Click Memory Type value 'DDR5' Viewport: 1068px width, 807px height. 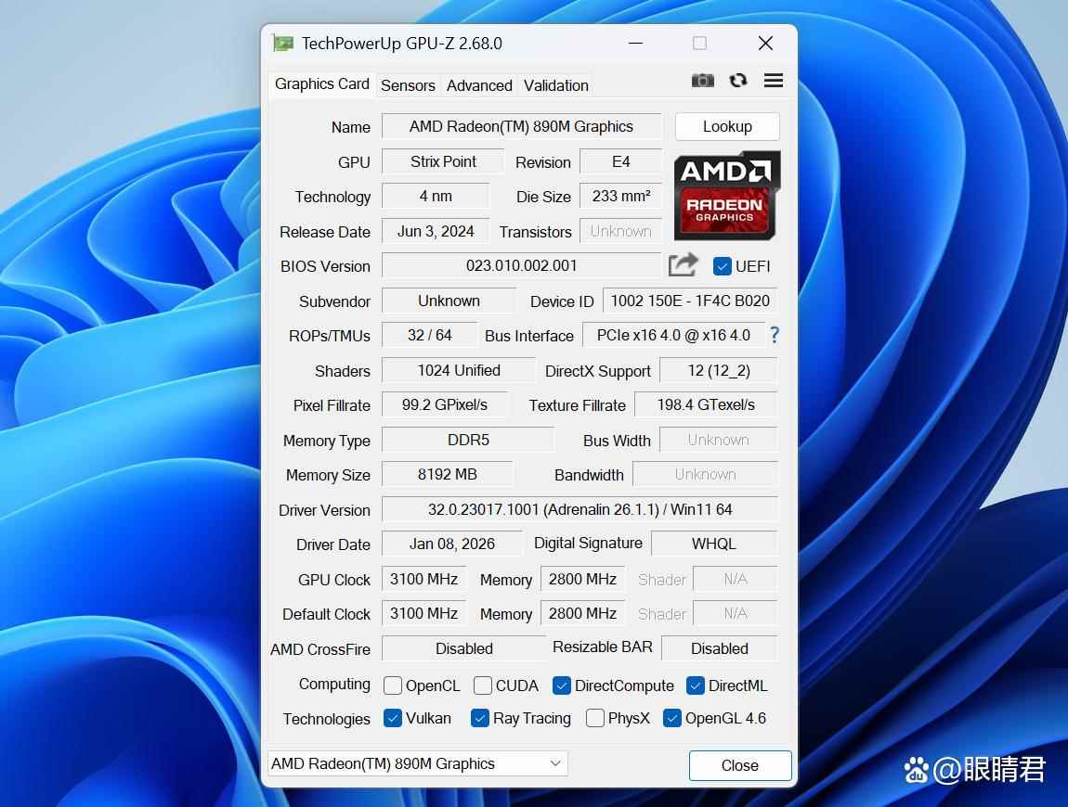click(x=468, y=440)
